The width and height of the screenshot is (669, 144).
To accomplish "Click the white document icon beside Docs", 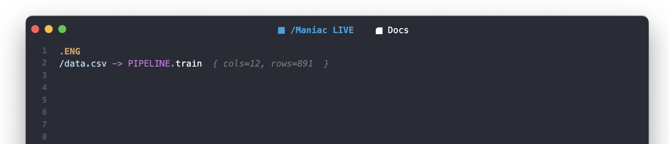I will tap(379, 31).
